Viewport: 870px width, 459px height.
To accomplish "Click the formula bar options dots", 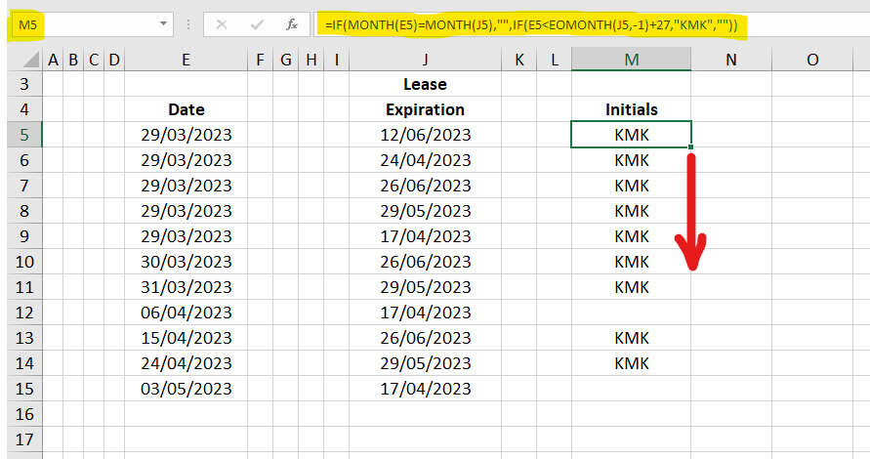I will pos(188,24).
